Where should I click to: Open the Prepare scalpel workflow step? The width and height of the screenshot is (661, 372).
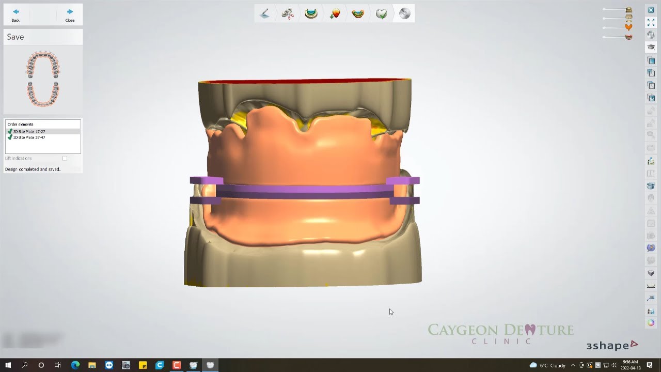(264, 14)
